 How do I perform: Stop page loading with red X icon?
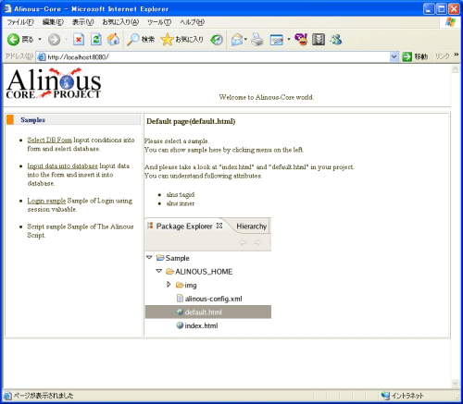pos(79,40)
